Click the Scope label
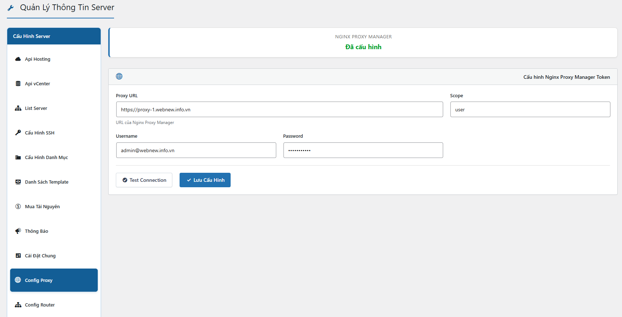Viewport: 622px width, 317px height. coord(457,96)
